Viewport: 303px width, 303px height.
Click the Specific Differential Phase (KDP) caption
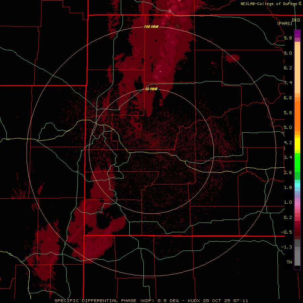pos(104,301)
